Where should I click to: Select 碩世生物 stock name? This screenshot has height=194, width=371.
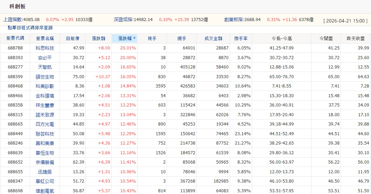[45, 77]
